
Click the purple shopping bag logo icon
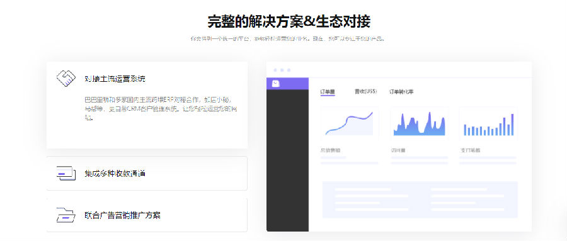point(276,84)
